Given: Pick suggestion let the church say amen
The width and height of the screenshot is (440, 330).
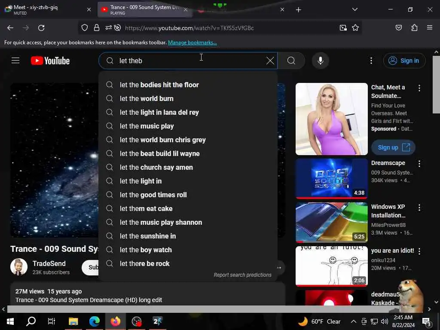Looking at the screenshot, I should [x=188, y=167].
